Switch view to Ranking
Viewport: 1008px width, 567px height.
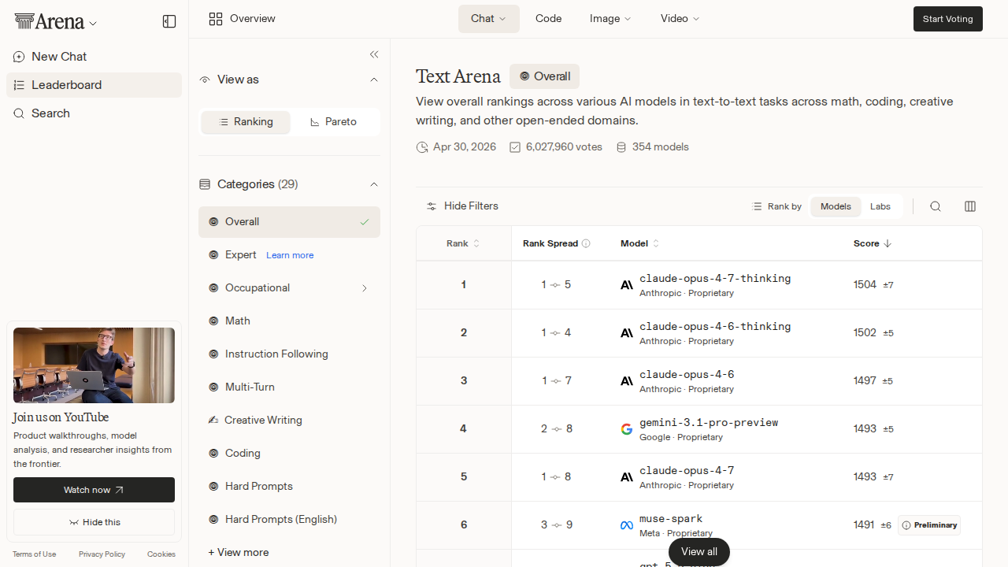pyautogui.click(x=246, y=122)
